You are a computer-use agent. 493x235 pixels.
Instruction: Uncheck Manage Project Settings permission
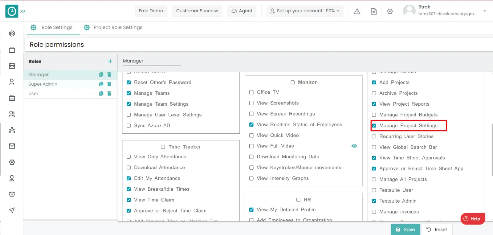[x=374, y=126]
